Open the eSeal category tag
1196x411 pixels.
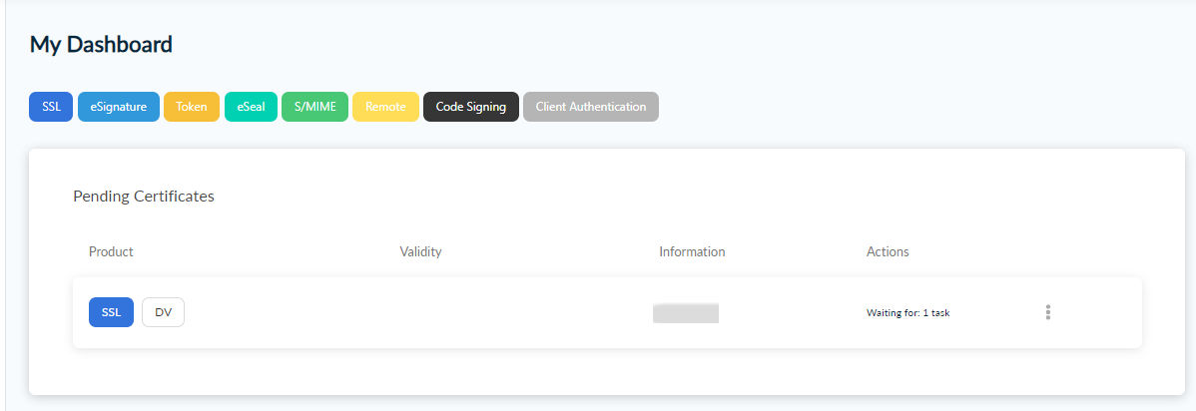coord(251,107)
